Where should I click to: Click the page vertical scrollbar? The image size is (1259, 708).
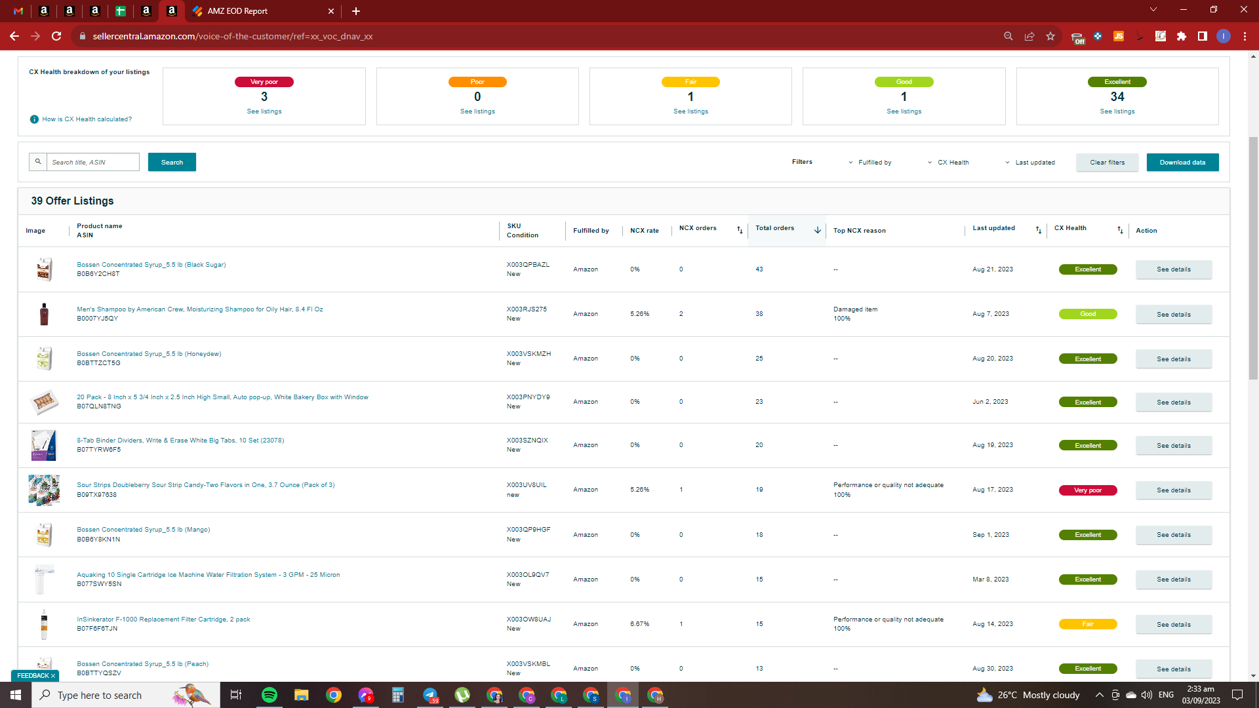coord(1253,258)
